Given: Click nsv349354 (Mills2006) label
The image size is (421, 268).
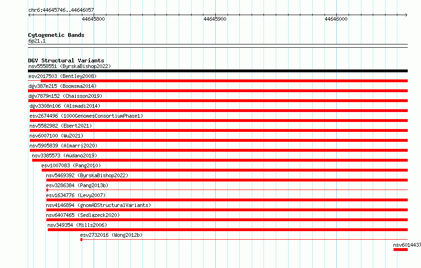Looking at the screenshot, I should click(x=77, y=225).
